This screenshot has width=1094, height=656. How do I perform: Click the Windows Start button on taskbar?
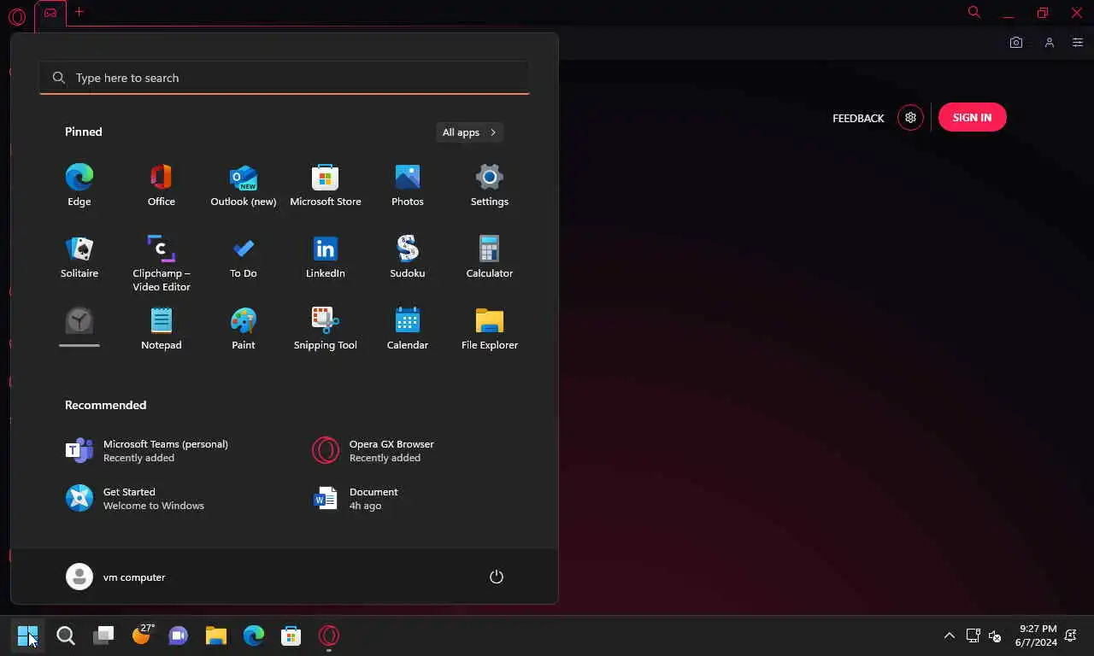pos(27,635)
